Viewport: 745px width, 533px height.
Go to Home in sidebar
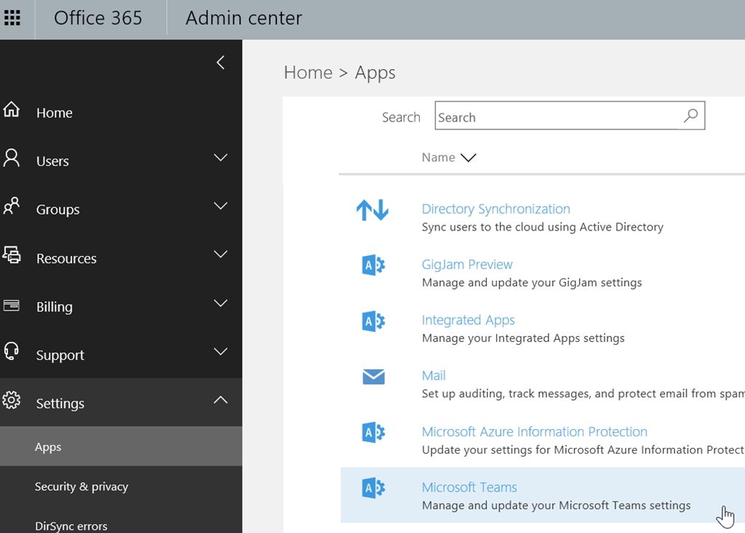coord(54,113)
